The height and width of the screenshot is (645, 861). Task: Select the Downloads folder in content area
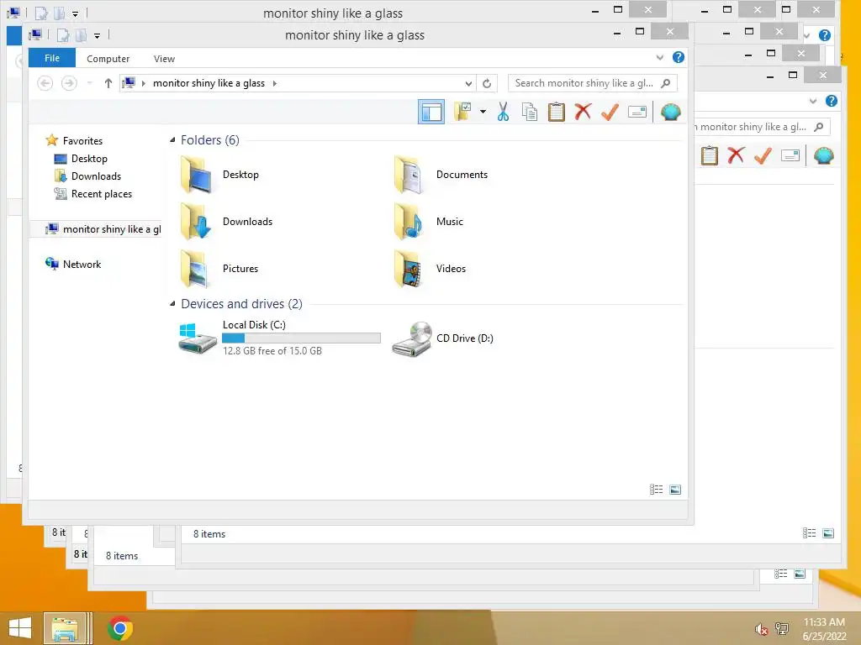[x=226, y=222]
